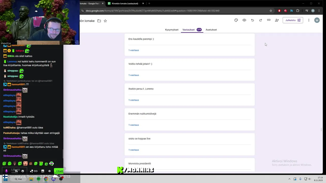Move form to folder icon
Screen dimensions: 326x183
[99, 21]
